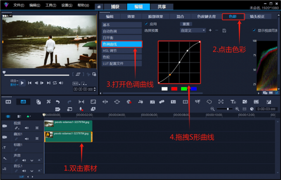Uncheck the 应用 checkbox

click(146, 24)
